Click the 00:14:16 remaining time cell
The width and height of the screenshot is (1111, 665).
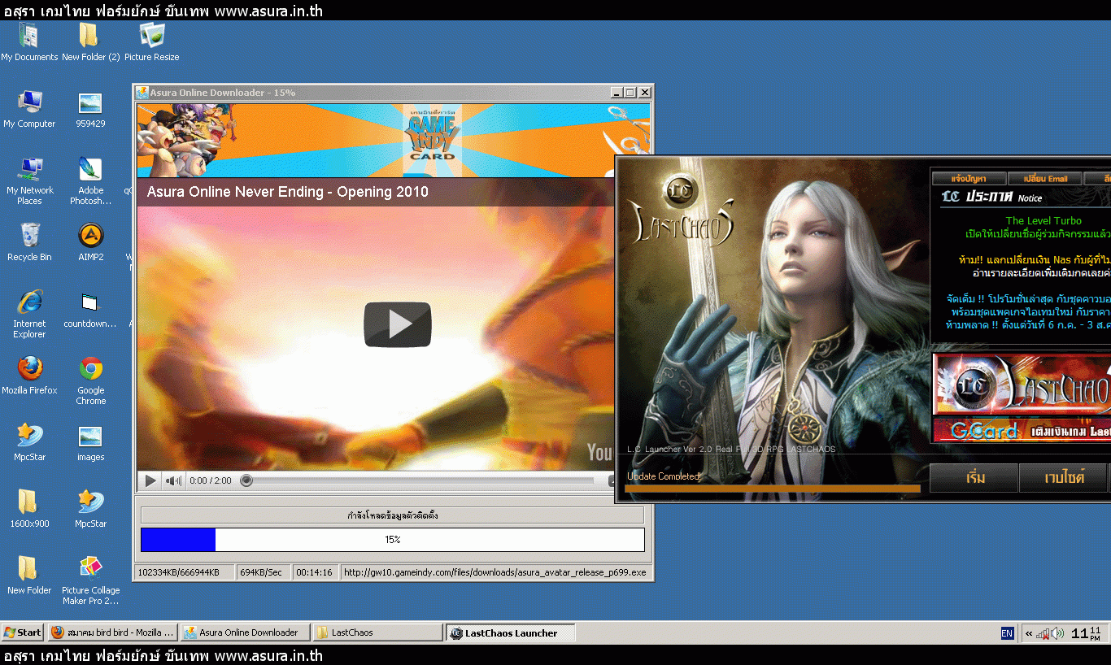click(x=315, y=572)
